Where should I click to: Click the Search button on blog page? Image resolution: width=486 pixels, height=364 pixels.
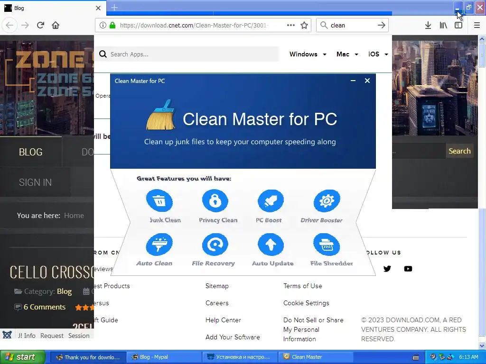(x=459, y=151)
